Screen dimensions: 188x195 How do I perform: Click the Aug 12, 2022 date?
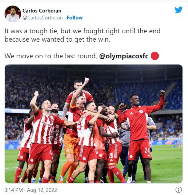point(42,190)
